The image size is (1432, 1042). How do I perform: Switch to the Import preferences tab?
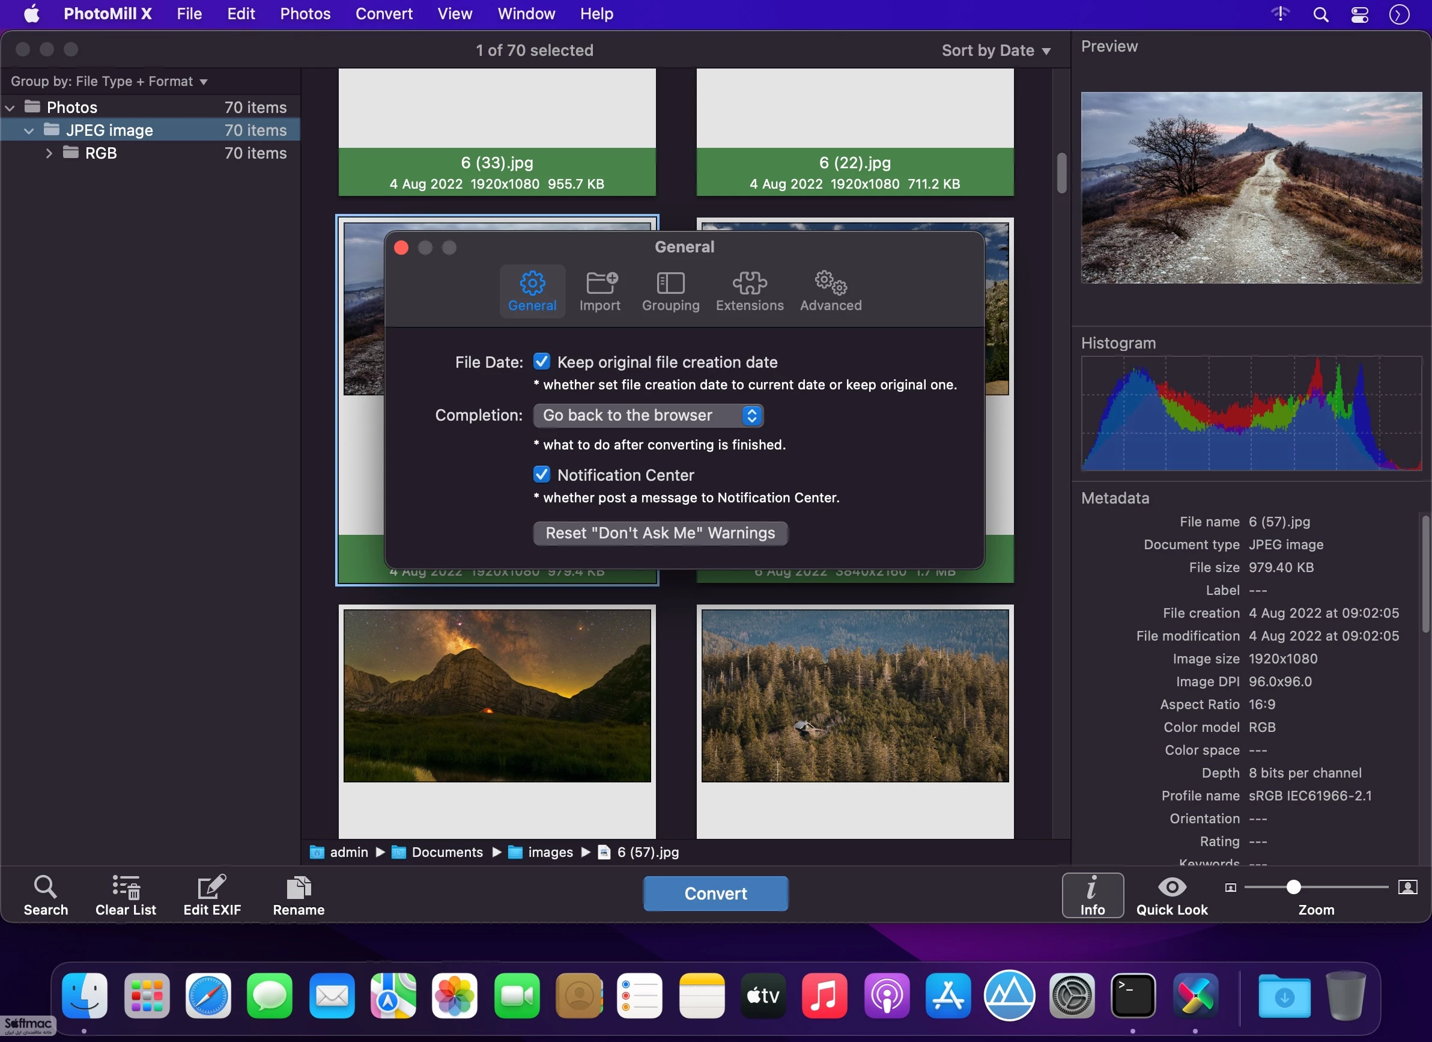pos(600,291)
